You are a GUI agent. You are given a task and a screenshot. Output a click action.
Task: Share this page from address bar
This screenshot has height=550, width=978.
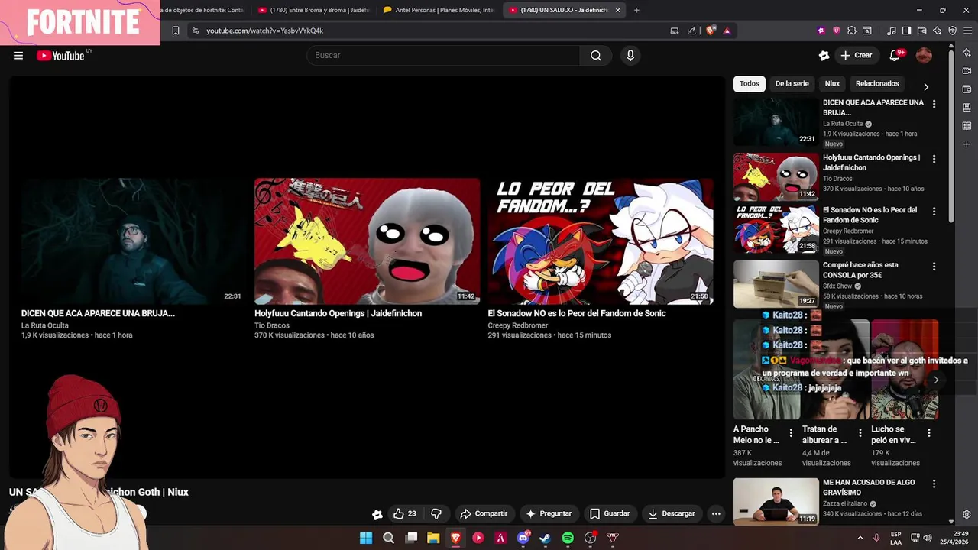691,31
